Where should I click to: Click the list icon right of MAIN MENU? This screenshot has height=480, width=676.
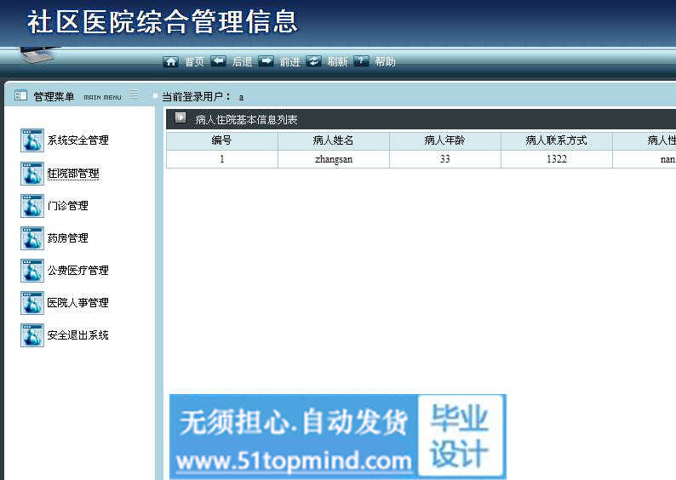[135, 94]
